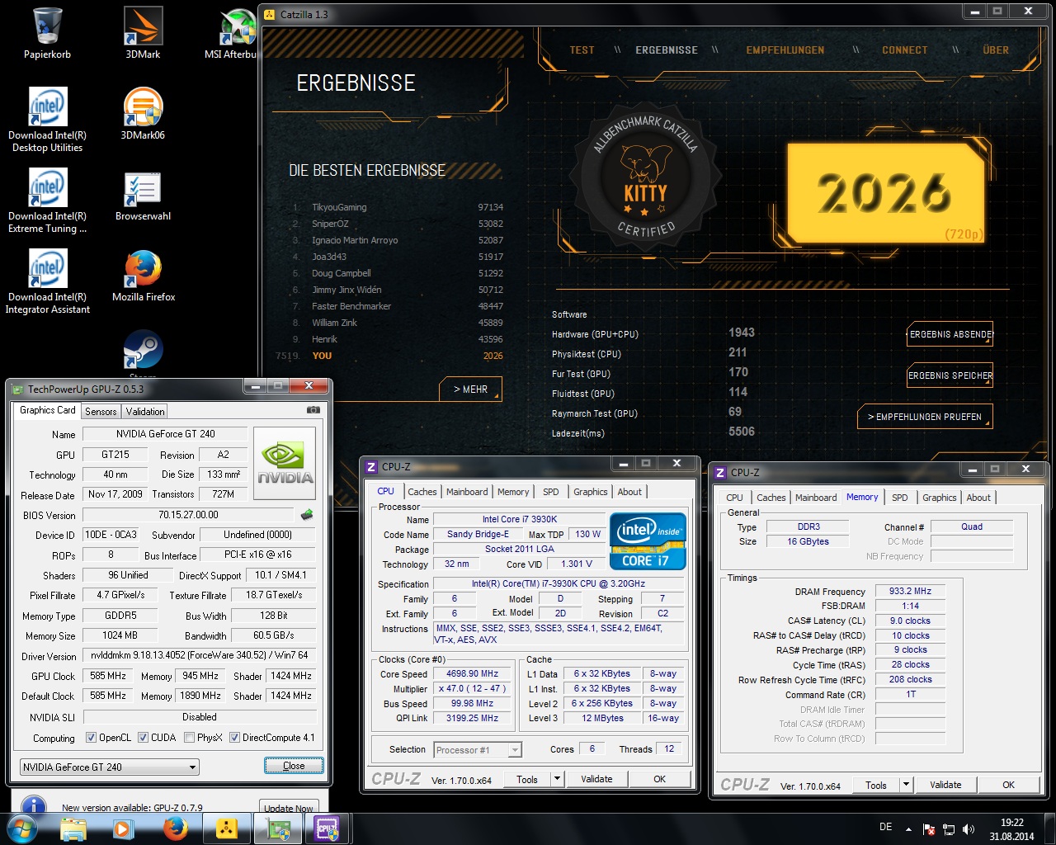The width and height of the screenshot is (1056, 845).
Task: Switch to Firefox in the taskbar
Action: point(175,828)
